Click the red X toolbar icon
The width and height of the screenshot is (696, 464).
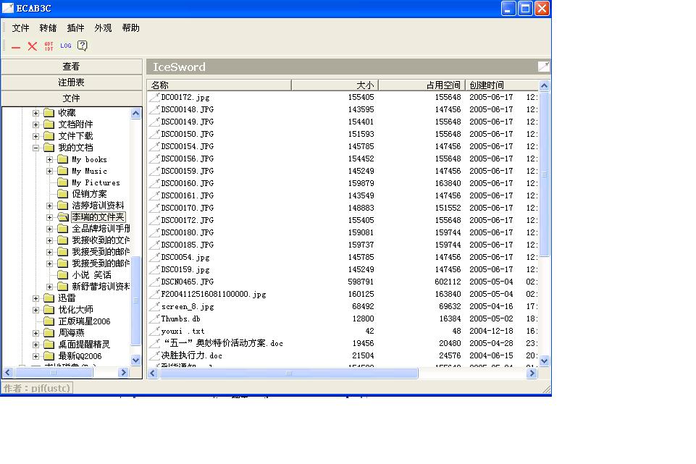pos(33,46)
